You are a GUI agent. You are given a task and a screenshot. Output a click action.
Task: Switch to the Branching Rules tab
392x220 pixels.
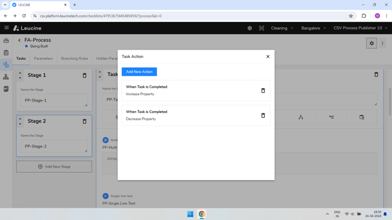[75, 59]
